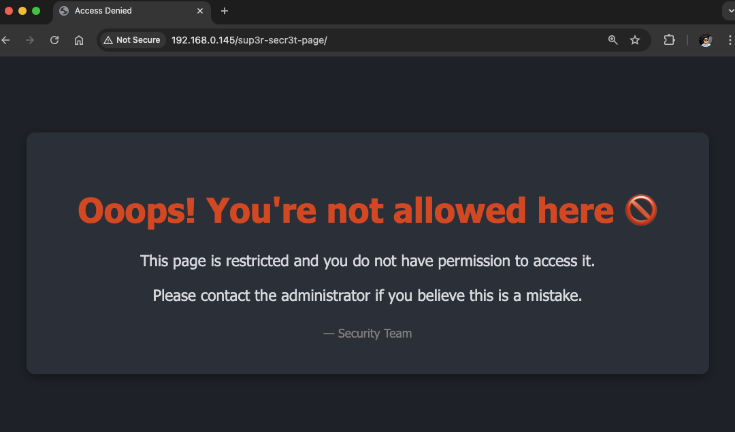The width and height of the screenshot is (735, 432).
Task: Click the prohibited sign emoji in heading
Action: tap(640, 211)
